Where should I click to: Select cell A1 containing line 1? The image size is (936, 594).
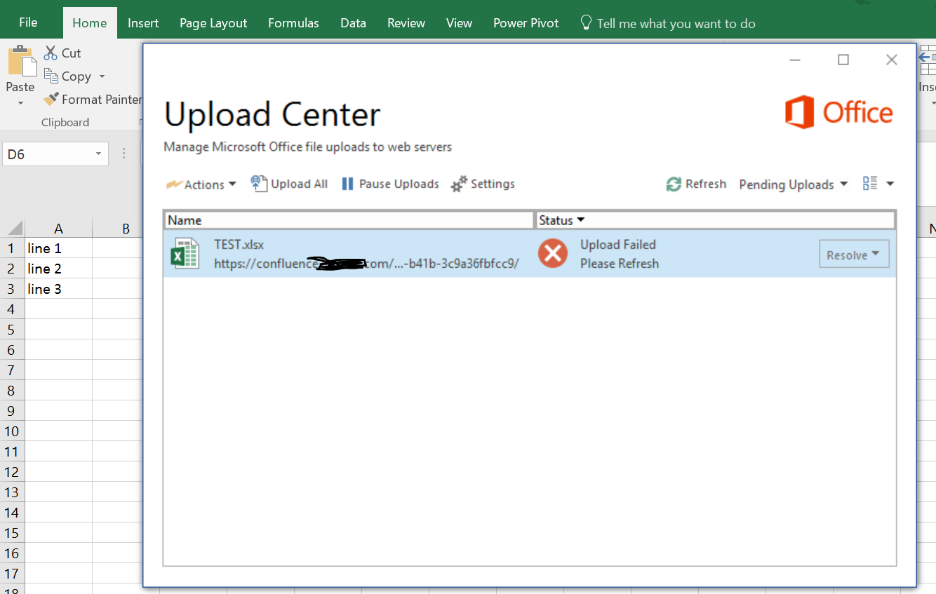click(x=59, y=248)
